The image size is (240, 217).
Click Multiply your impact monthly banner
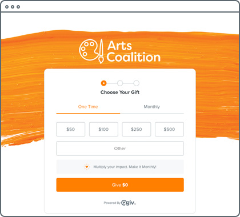pos(120,167)
